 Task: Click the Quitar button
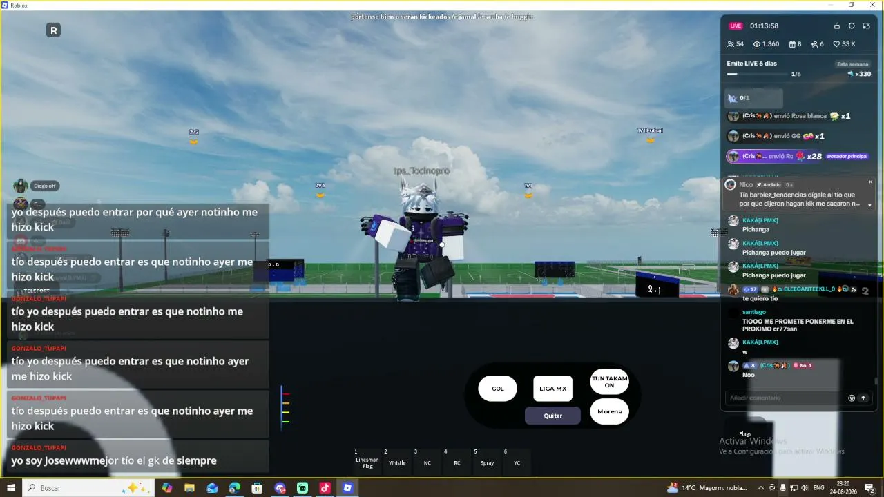click(552, 416)
